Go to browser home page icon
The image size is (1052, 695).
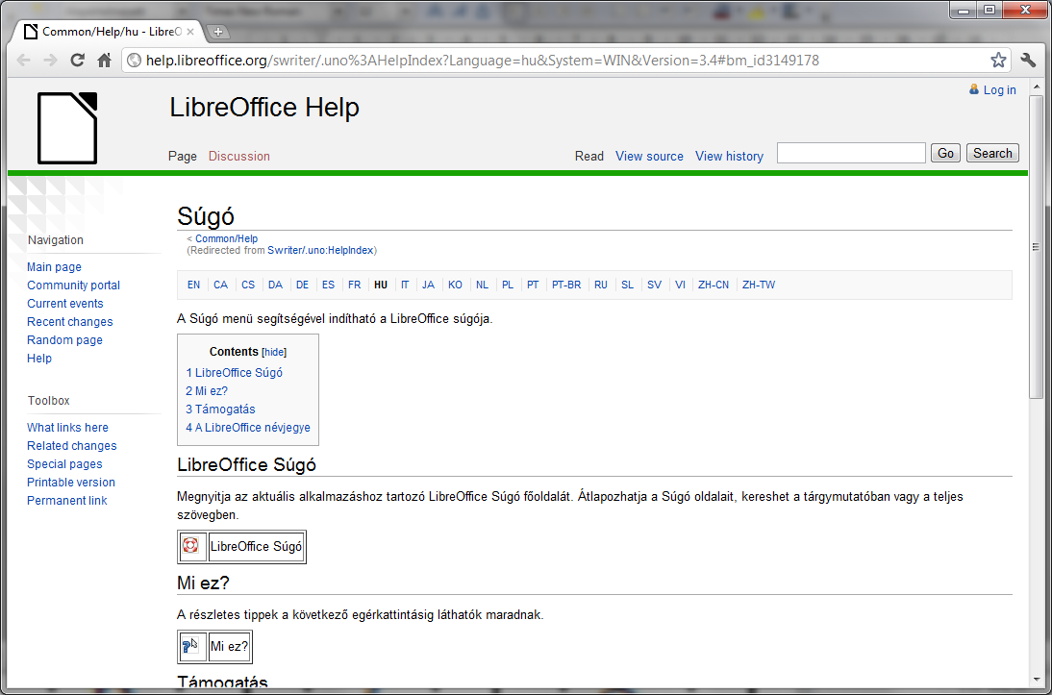[x=104, y=61]
